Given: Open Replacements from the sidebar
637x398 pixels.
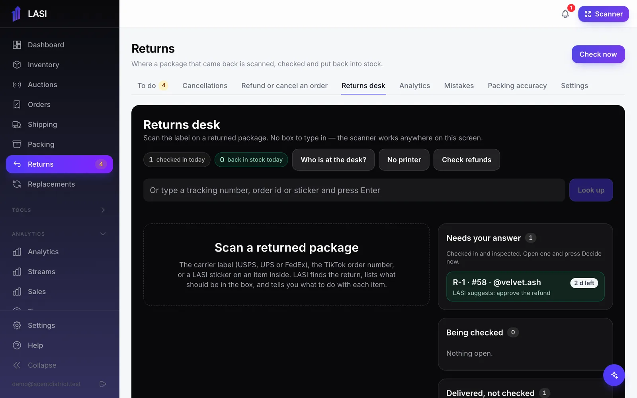Looking at the screenshot, I should pos(60,184).
